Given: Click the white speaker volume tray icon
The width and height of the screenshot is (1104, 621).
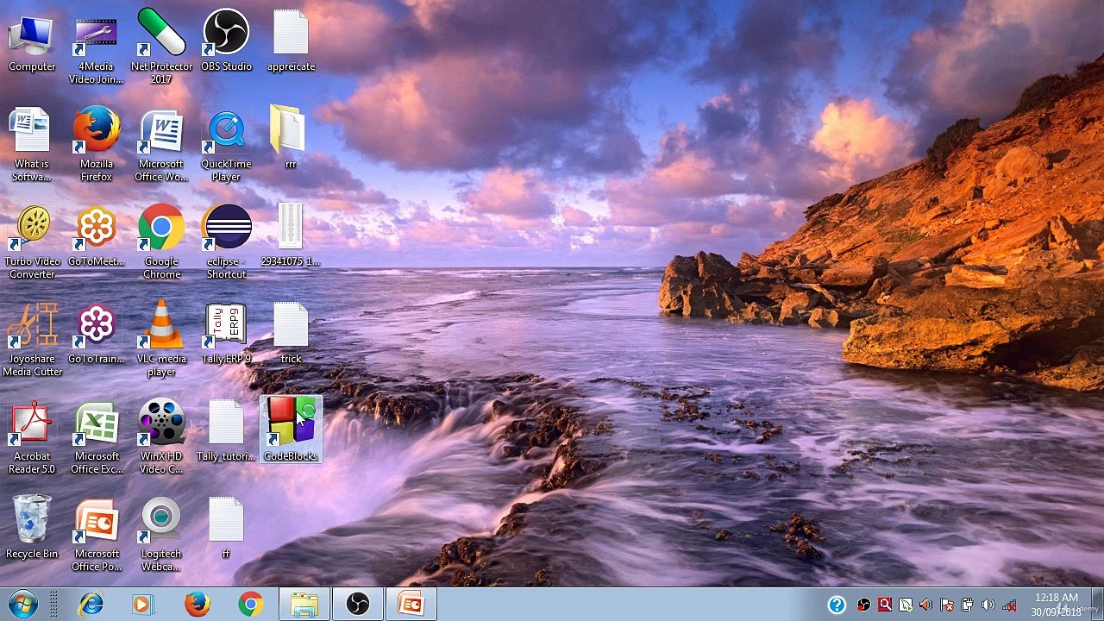Looking at the screenshot, I should click(988, 605).
